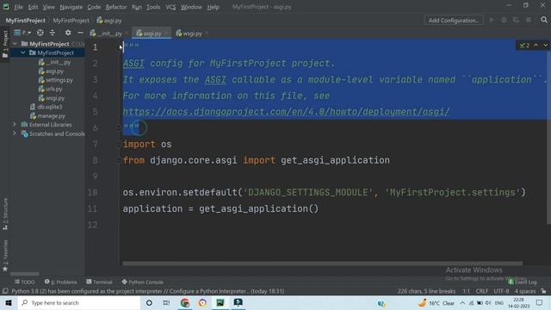The height and width of the screenshot is (310, 551).
Task: Expand External Libraries node
Action: click(15, 124)
